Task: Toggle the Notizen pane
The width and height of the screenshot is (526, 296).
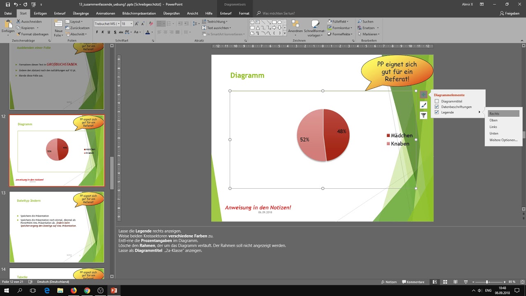Action: pyautogui.click(x=389, y=282)
